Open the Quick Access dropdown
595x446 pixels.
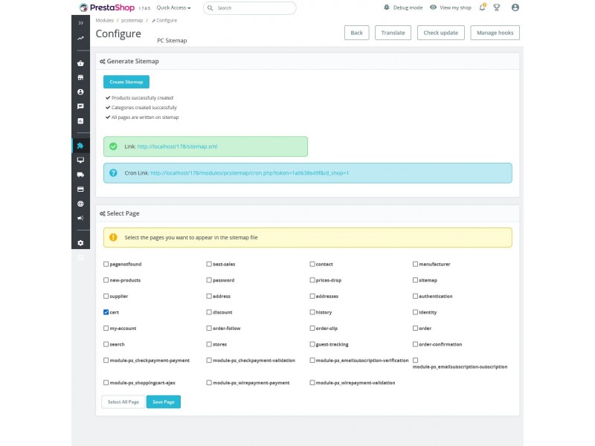click(x=173, y=7)
